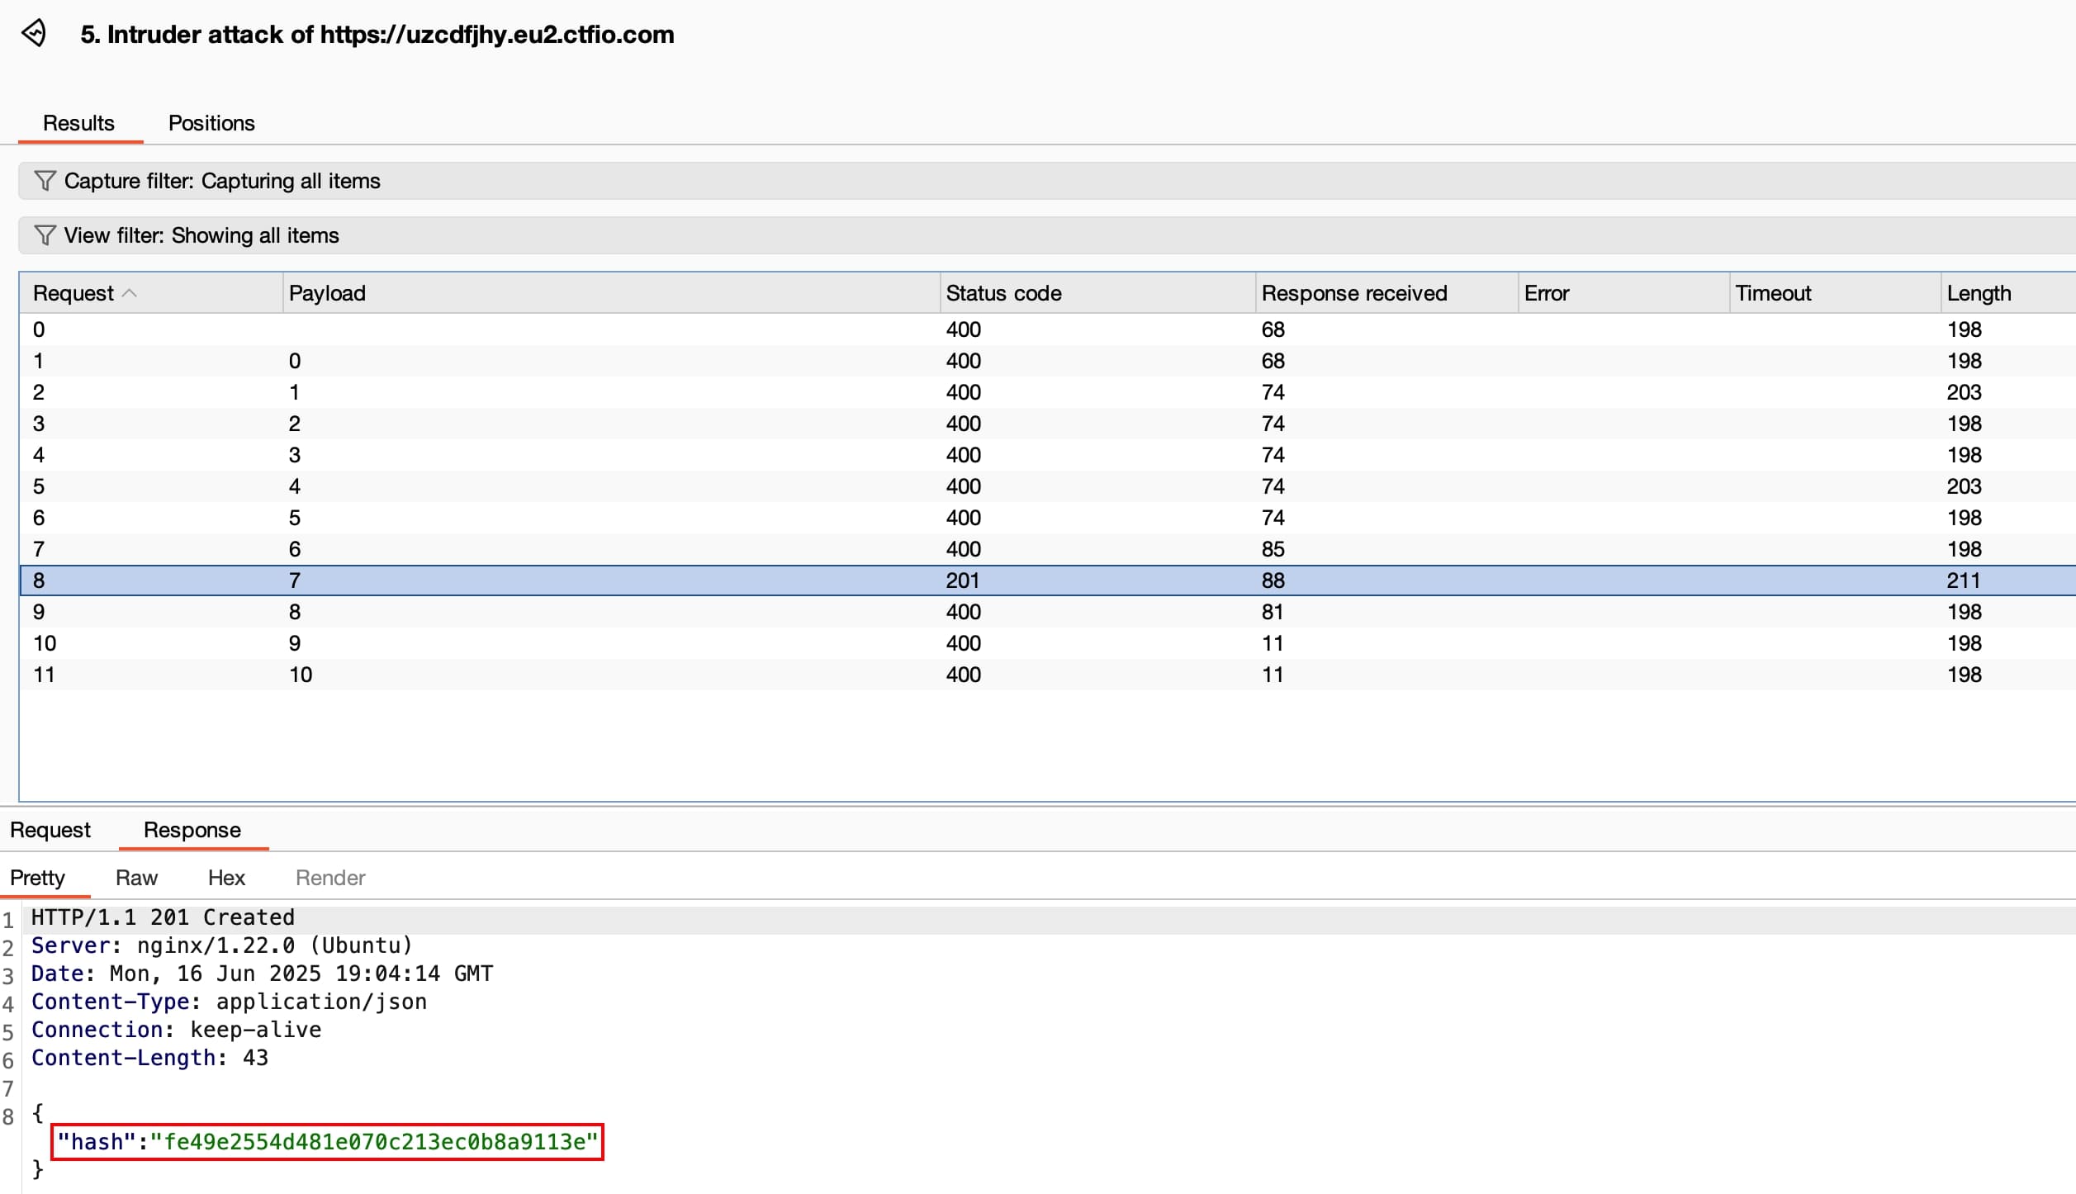The width and height of the screenshot is (2076, 1194).
Task: Select request row 10 with payload 9
Action: click(x=1047, y=643)
